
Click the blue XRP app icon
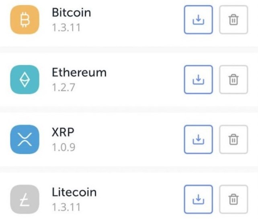tap(25, 140)
